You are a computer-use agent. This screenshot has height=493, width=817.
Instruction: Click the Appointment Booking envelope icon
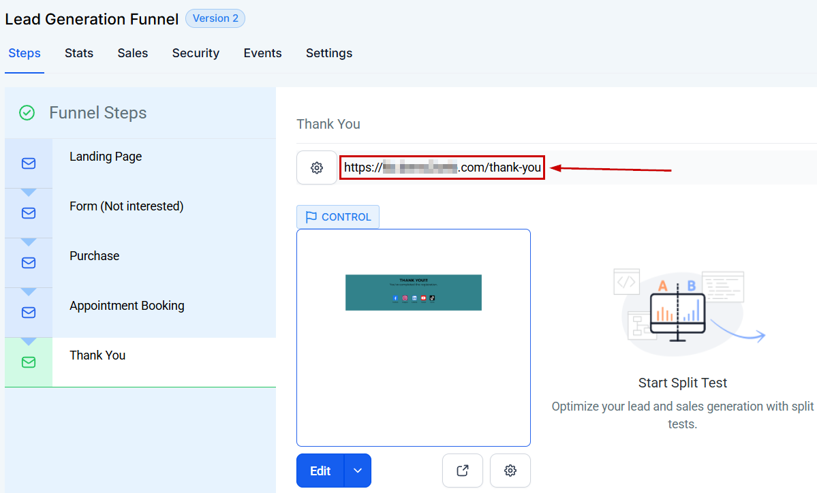[x=29, y=313]
